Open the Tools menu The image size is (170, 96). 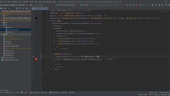pyautogui.click(x=40, y=2)
